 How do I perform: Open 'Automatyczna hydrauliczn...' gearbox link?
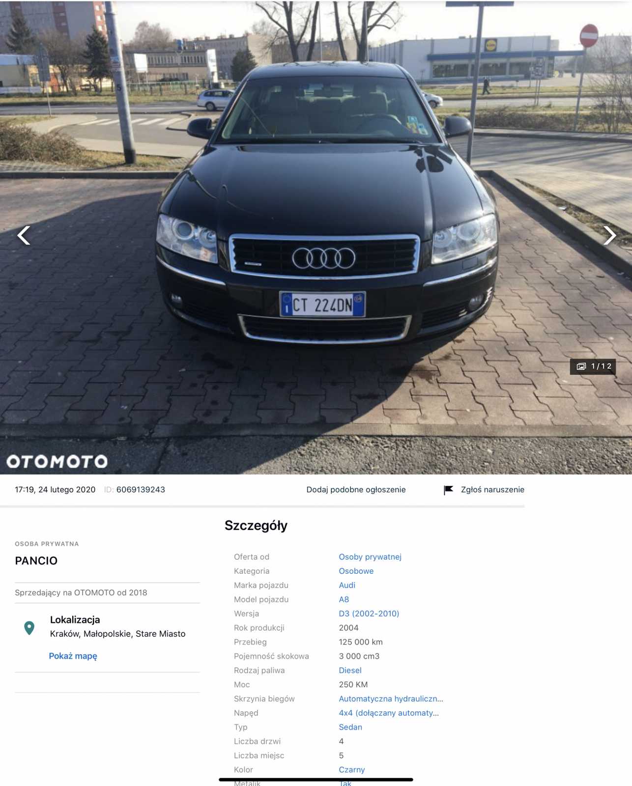[x=391, y=699]
